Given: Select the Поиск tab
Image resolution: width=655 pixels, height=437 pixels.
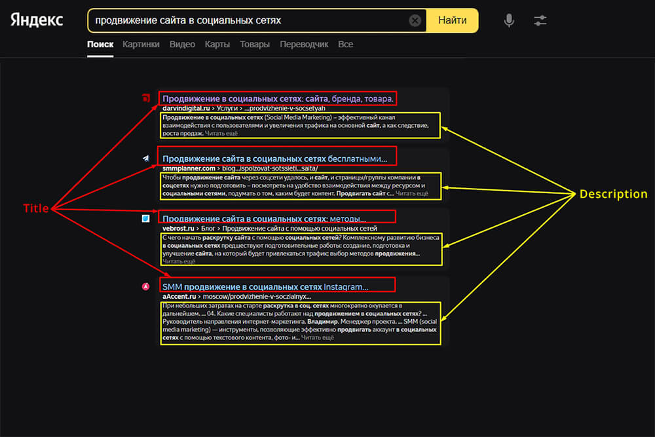Looking at the screenshot, I should (100, 45).
